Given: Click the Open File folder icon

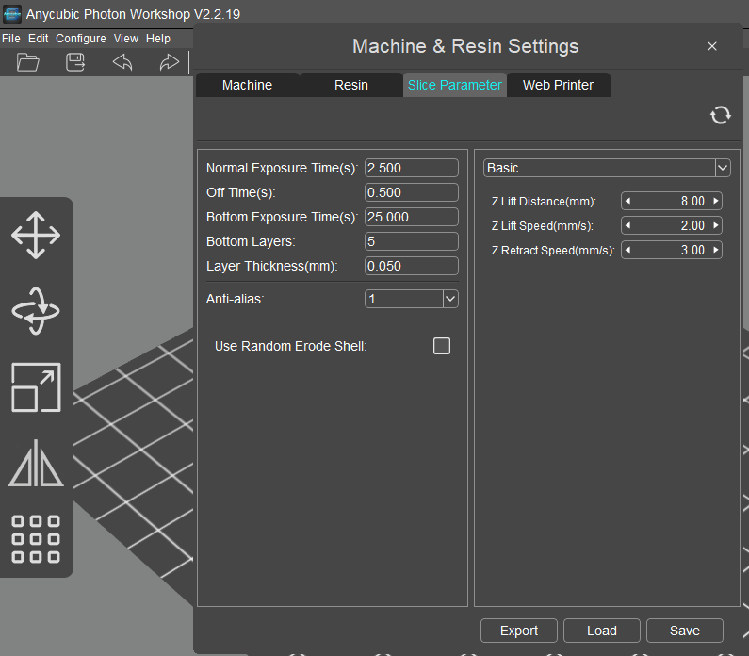Looking at the screenshot, I should (x=28, y=62).
